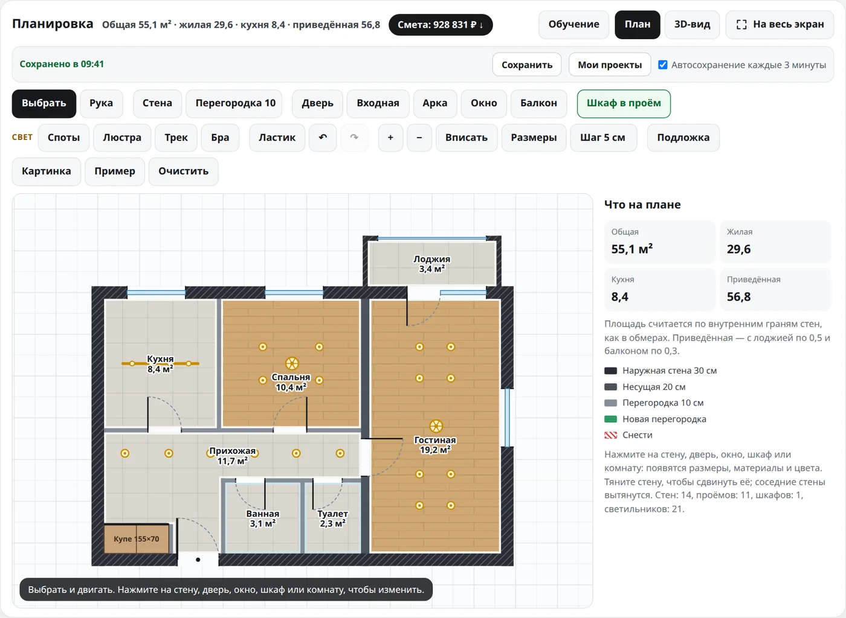
Task: Select the chandelier light in Гостиная
Action: 436,426
